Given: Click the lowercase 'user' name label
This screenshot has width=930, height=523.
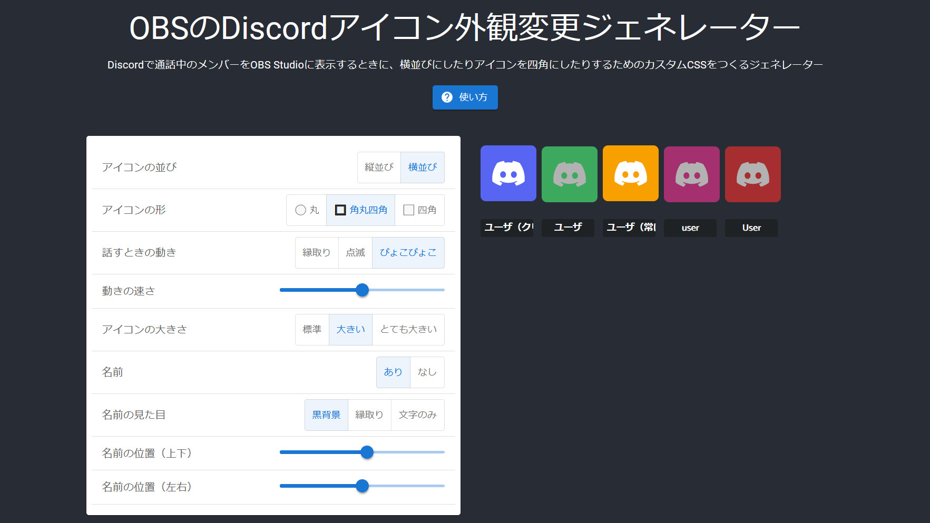Looking at the screenshot, I should point(690,228).
